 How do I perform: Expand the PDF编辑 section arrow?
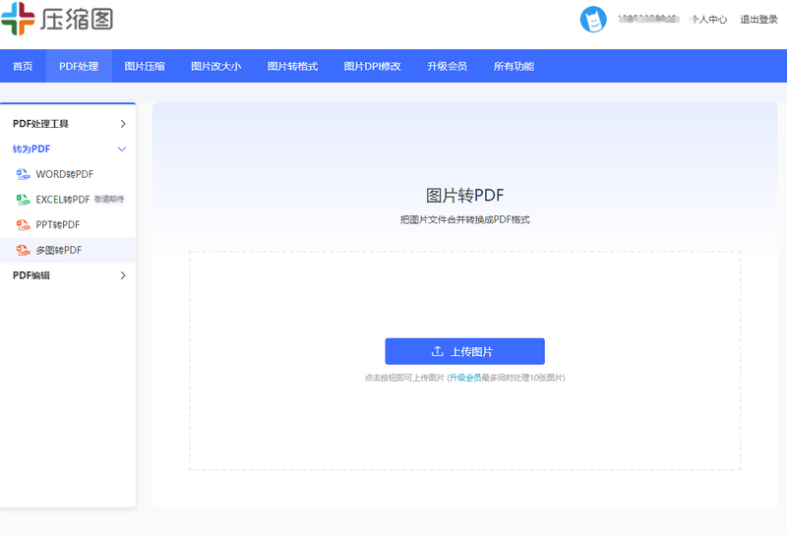click(x=123, y=276)
